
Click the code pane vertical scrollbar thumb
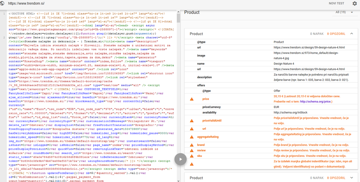point(179,18)
